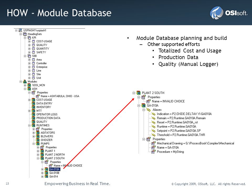This screenshot has width=252, height=189.
Task: Select Name = INVALID CHOICE in detail tree
Action: (168, 101)
